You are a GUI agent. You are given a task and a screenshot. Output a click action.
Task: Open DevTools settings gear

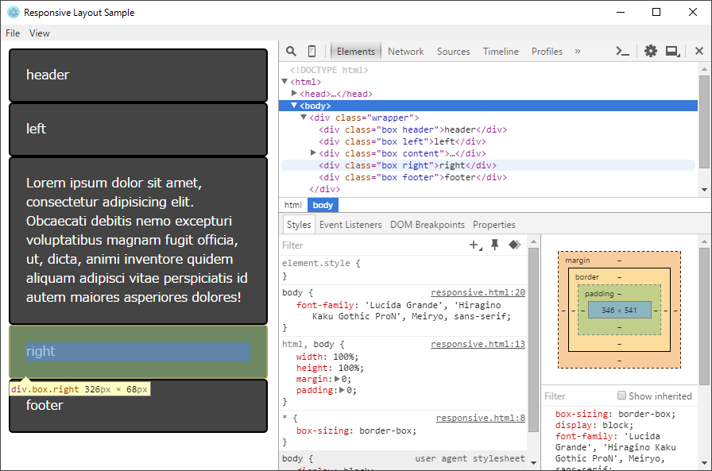651,51
